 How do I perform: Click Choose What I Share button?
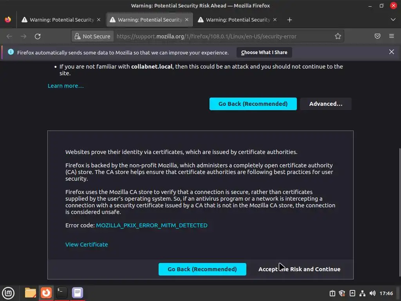pyautogui.click(x=264, y=53)
